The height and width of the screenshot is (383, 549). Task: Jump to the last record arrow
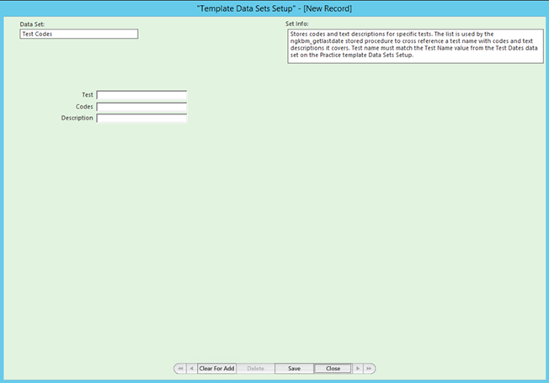[x=369, y=369]
